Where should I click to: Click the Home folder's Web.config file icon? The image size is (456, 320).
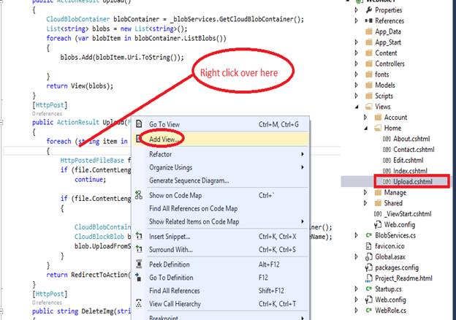(x=378, y=225)
